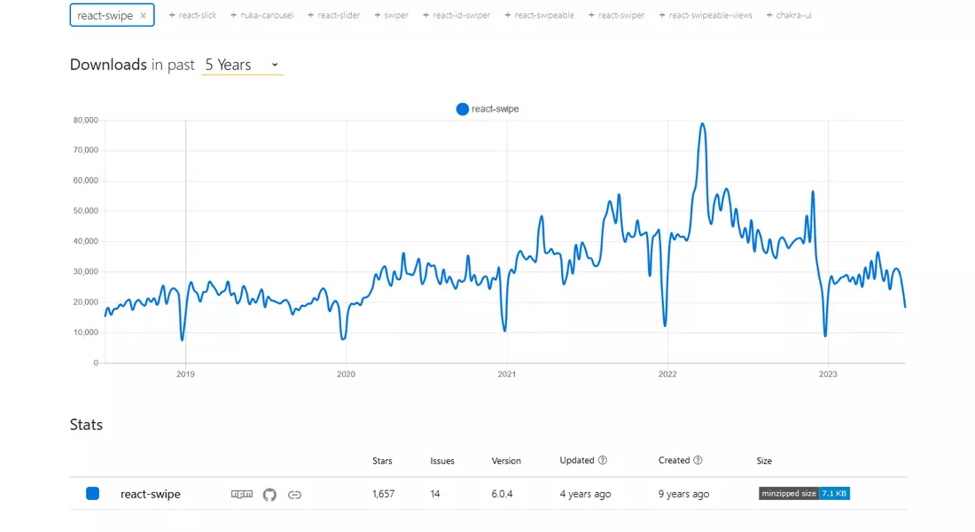Click the Issues column header

click(442, 461)
